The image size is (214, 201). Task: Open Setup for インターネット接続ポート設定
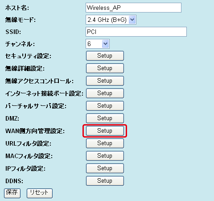click(x=105, y=93)
